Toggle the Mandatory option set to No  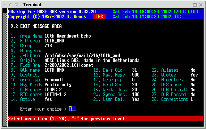click(x=193, y=80)
